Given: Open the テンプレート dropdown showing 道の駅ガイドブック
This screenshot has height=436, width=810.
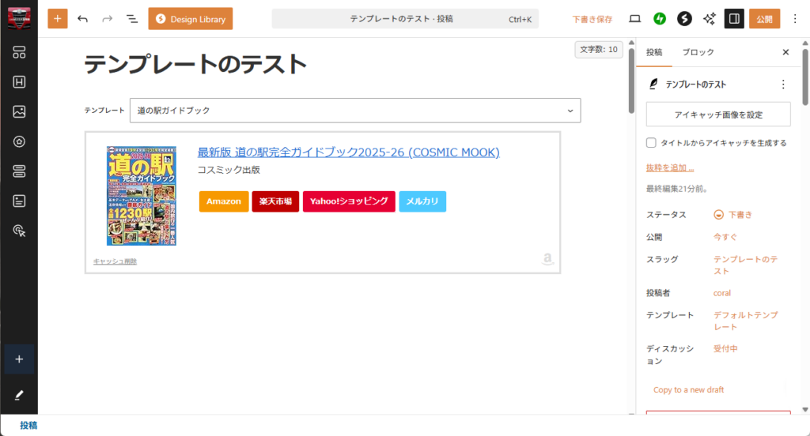Looking at the screenshot, I should (x=355, y=111).
